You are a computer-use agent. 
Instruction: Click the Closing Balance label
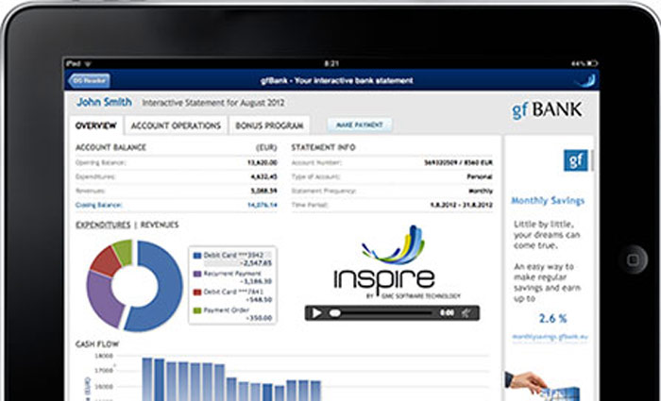coord(98,205)
